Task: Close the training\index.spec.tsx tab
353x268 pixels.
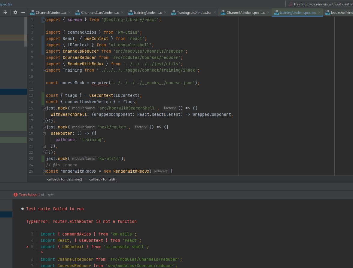Action: 319,13
